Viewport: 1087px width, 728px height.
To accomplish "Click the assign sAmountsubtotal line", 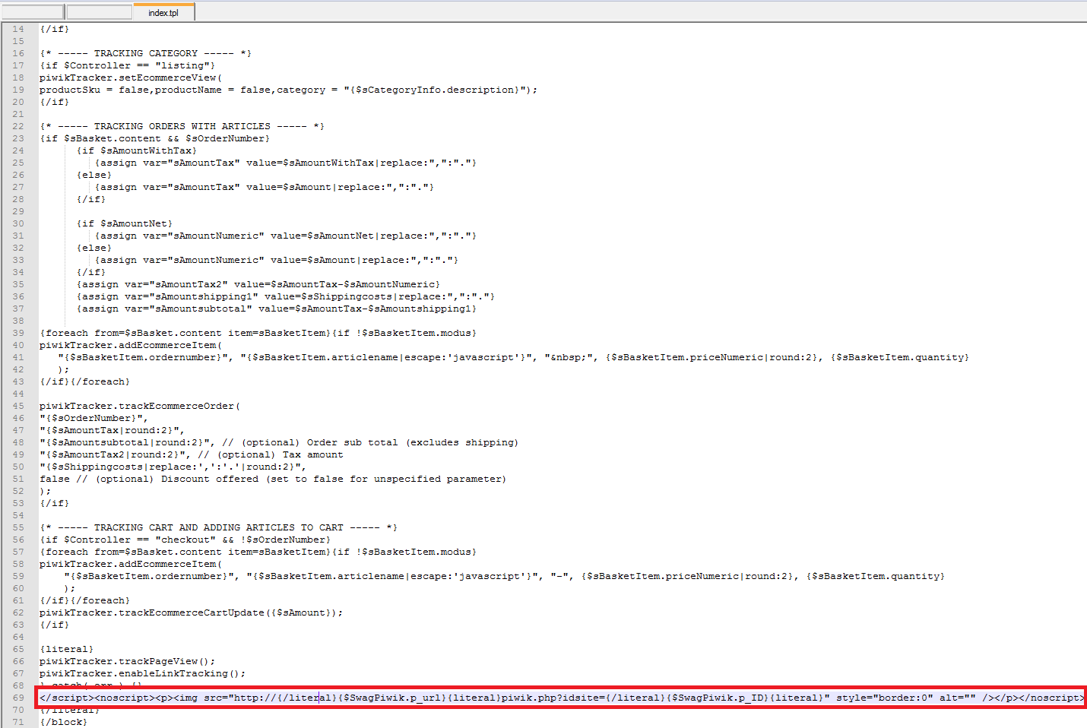I will click(x=277, y=309).
